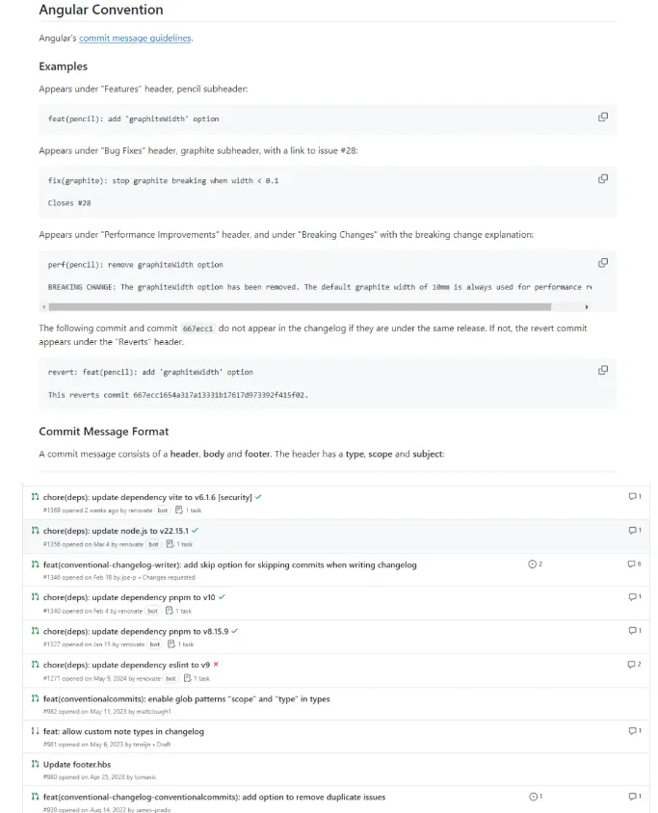Click the horizontal scrollbar thumb under BREAKING CHANGE
The width and height of the screenshot is (658, 813).
[x=300, y=307]
